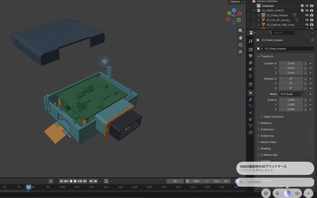Viewport: 317px width, 198px height.
Task: Open the World properties tab
Action: click(251, 76)
